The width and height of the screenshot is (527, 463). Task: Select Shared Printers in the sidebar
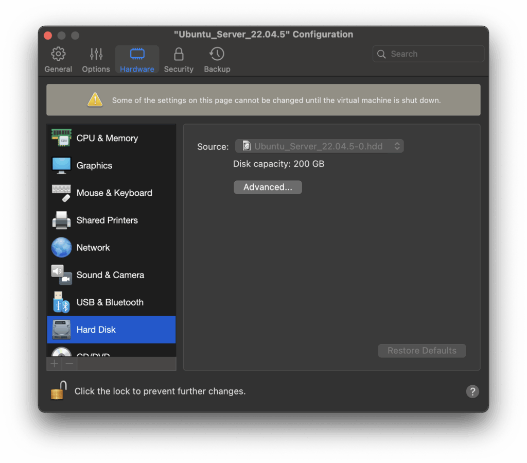[112, 220]
